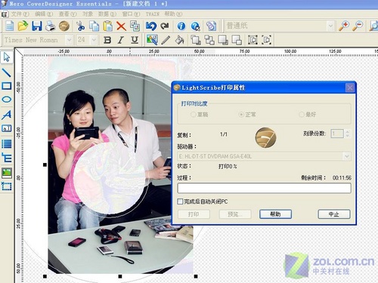Image resolution: width=378 pixels, height=283 pixels.
Task: Select the Rectangle tool
Action: click(7, 86)
